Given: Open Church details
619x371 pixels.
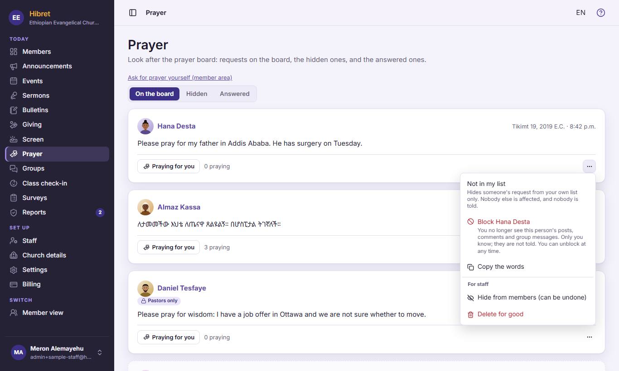Looking at the screenshot, I should (57, 255).
